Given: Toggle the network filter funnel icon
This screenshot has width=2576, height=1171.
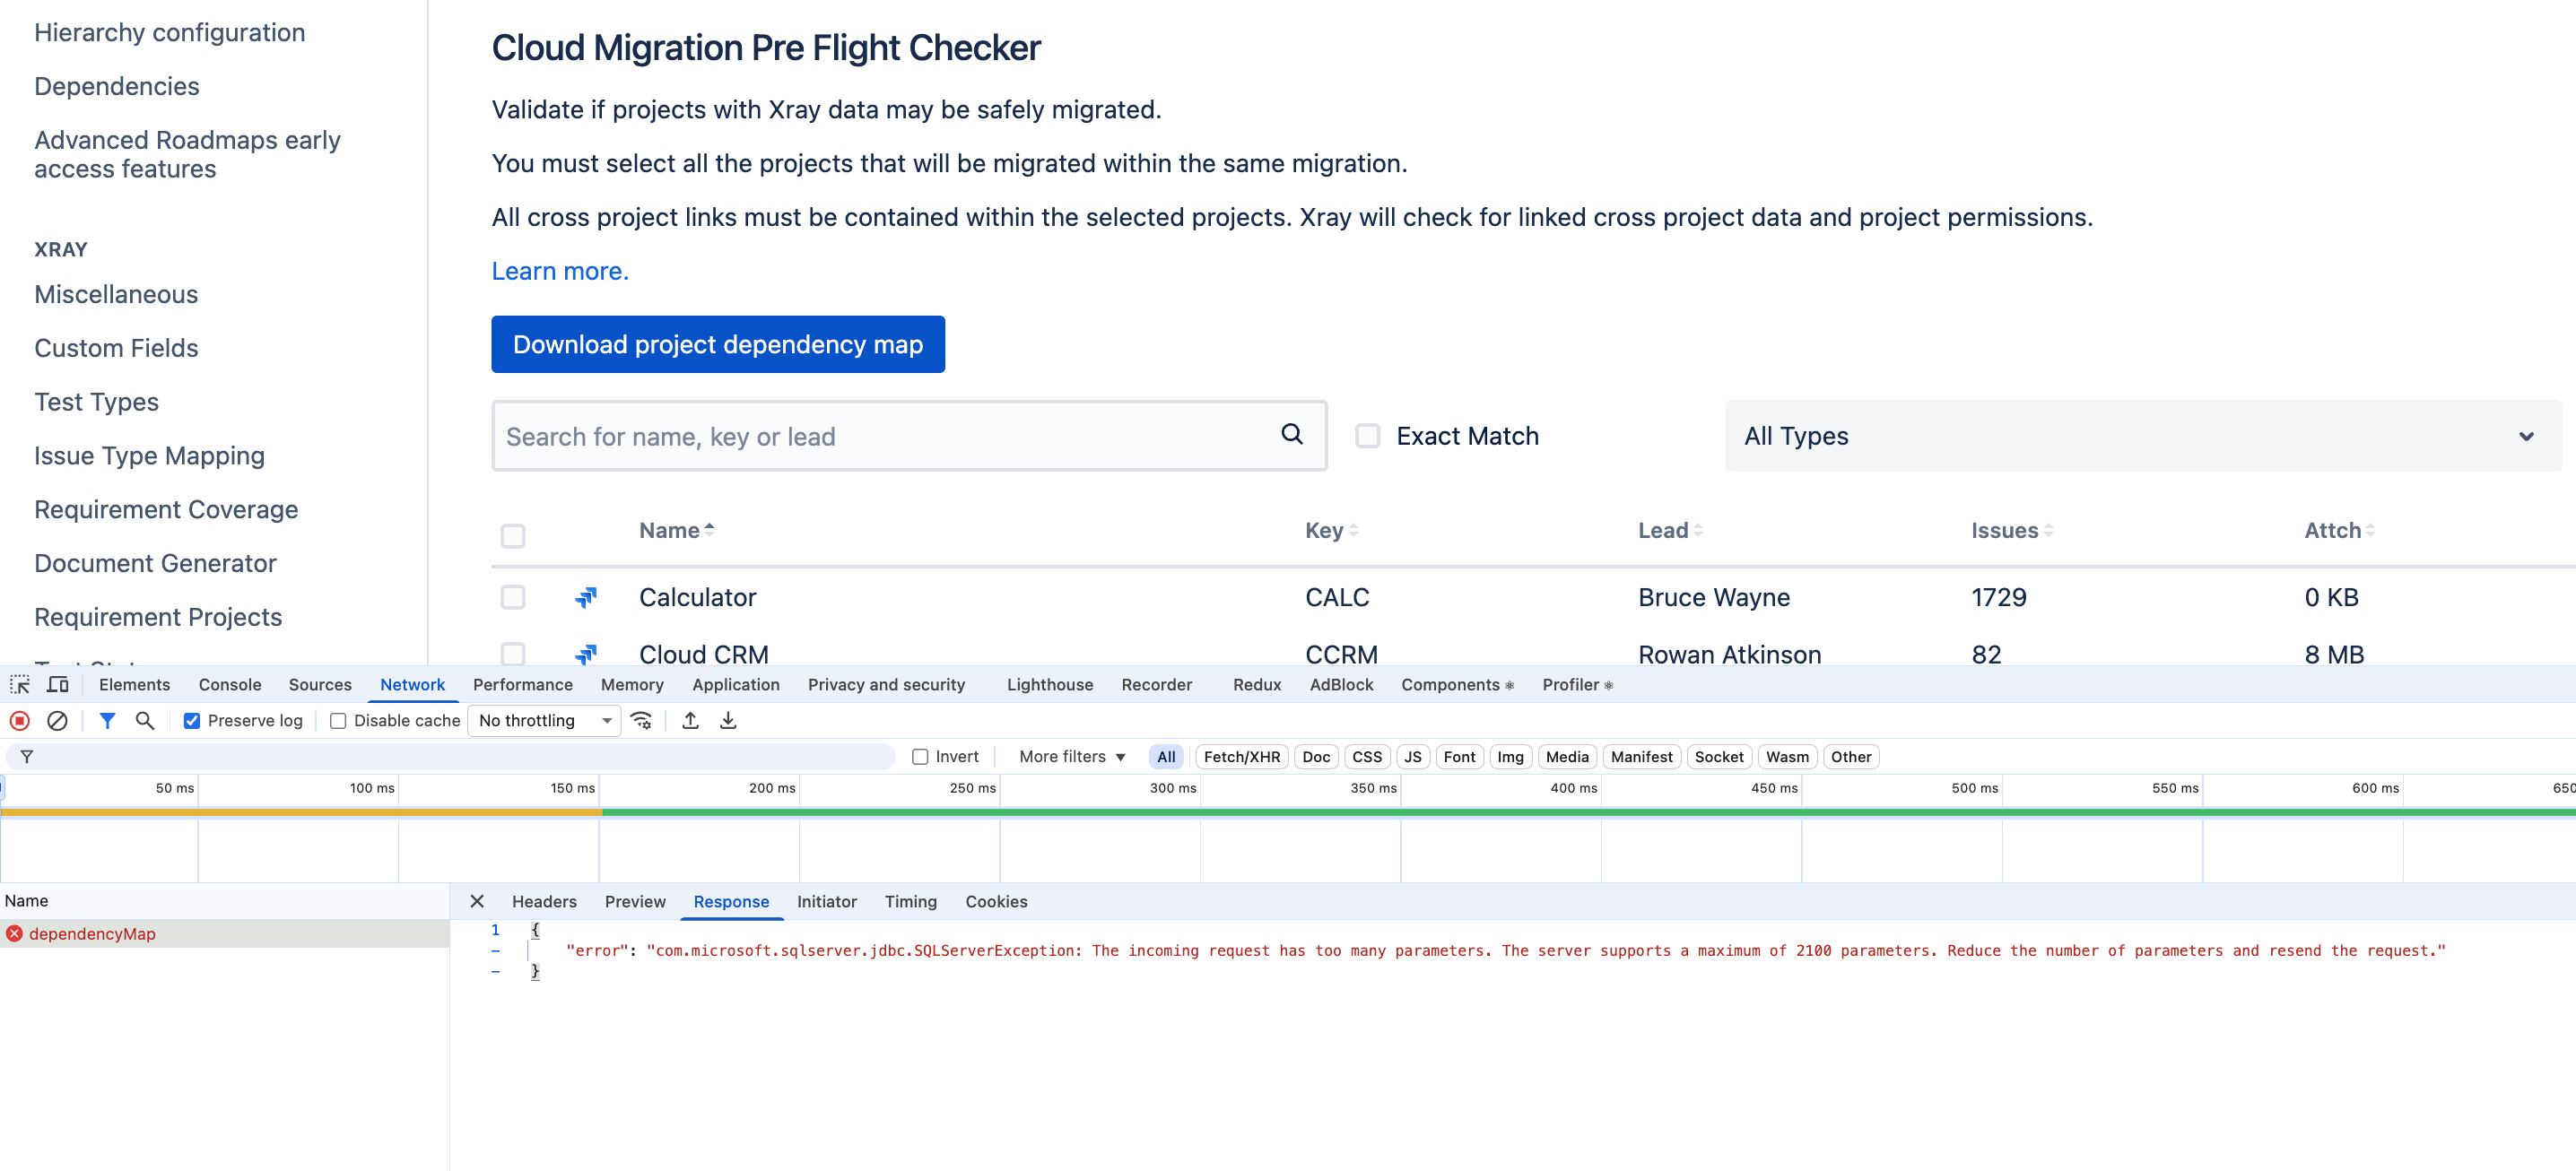Looking at the screenshot, I should click(107, 720).
